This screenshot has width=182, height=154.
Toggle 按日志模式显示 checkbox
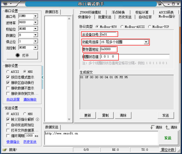point(8,77)
